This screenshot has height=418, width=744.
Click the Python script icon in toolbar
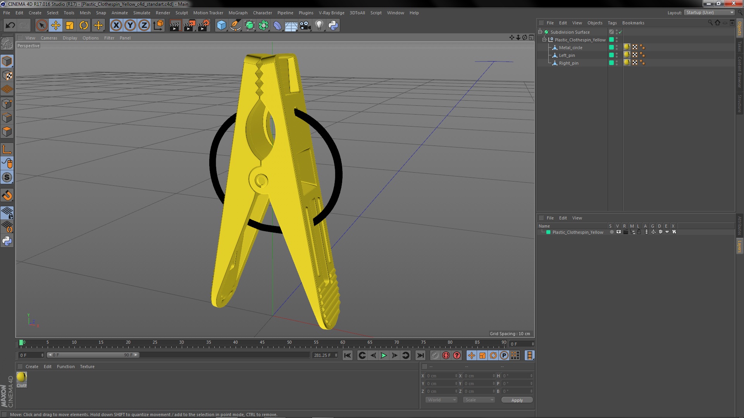pos(333,26)
